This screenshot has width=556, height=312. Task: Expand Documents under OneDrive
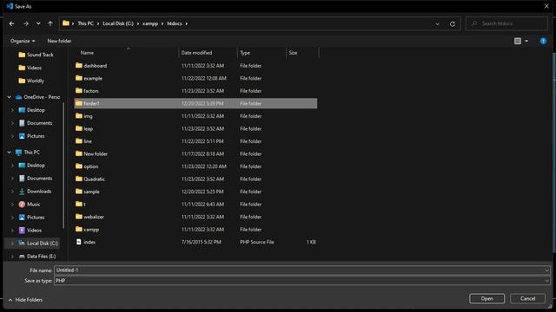pyautogui.click(x=12, y=123)
